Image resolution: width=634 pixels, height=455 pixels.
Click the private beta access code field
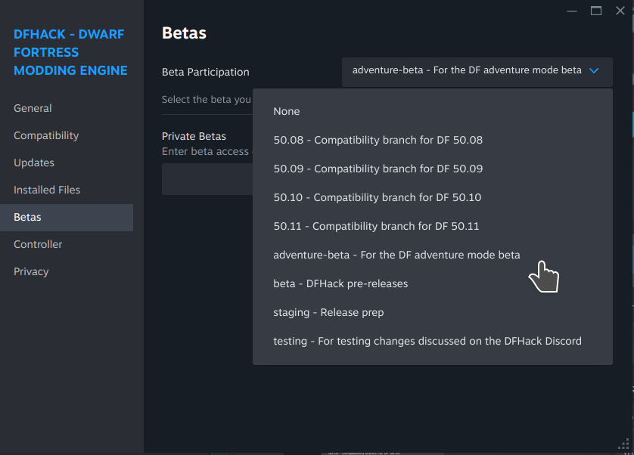coord(205,179)
